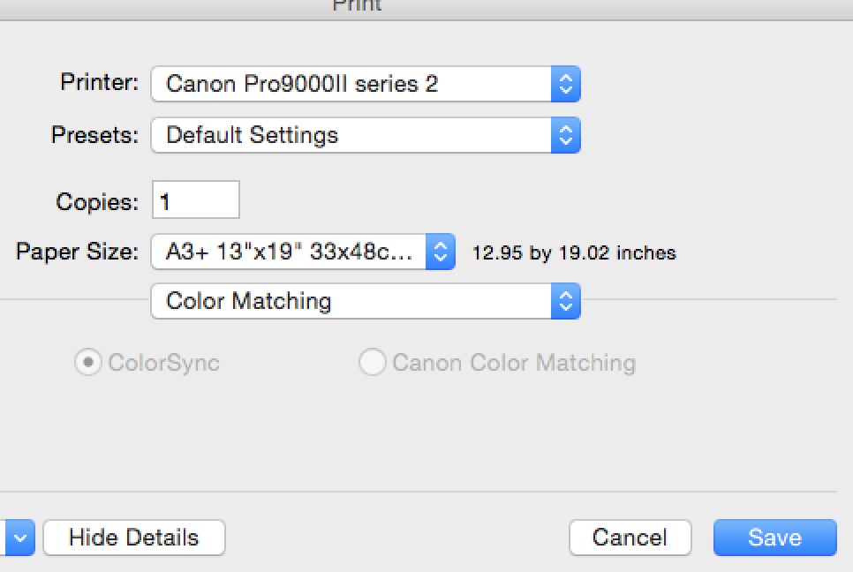Focus the Copies number field
Viewport: 853px width, 572px height.
[x=195, y=200]
